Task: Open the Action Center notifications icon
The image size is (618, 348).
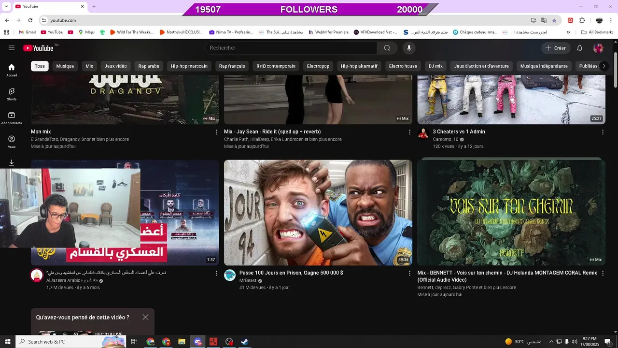Action: (607, 342)
